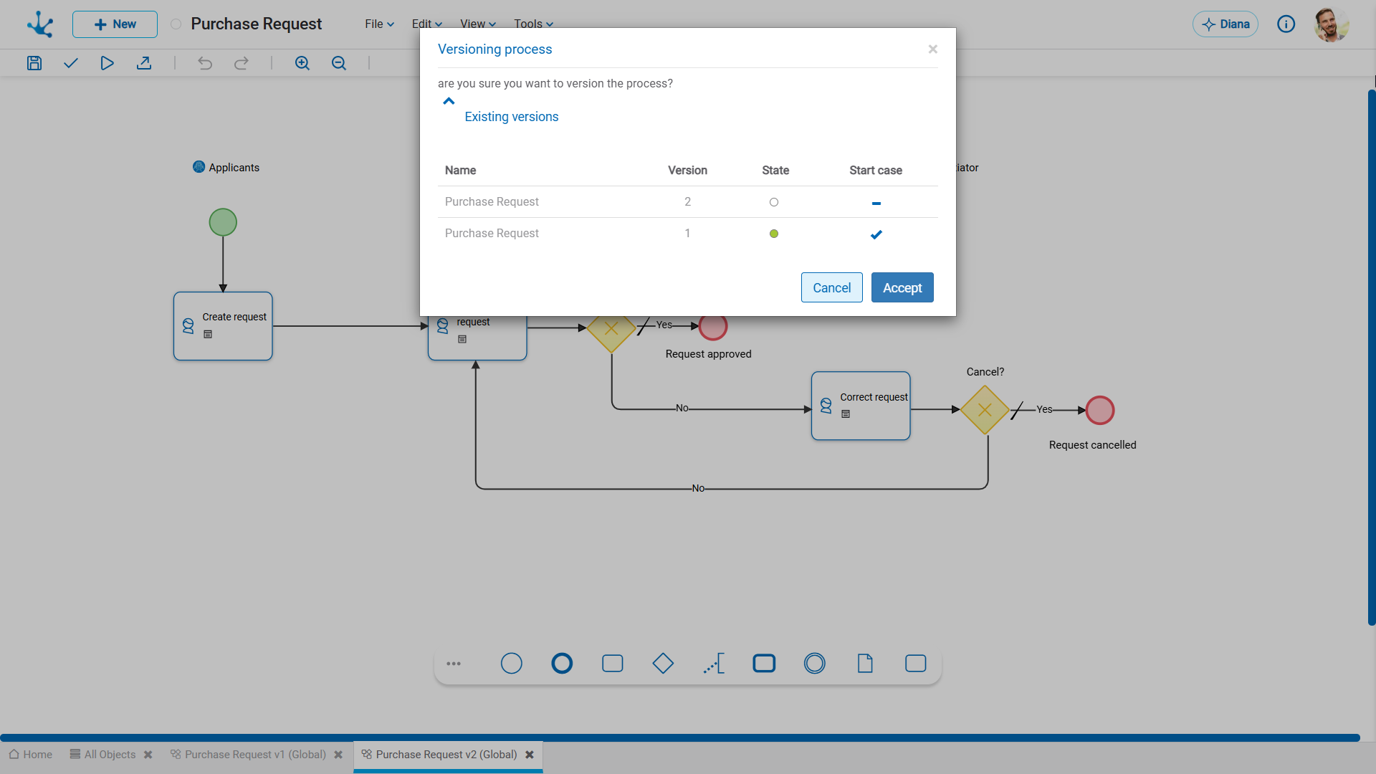This screenshot has width=1376, height=774.
Task: Select the last rounded rectangle palette tool
Action: 916,664
